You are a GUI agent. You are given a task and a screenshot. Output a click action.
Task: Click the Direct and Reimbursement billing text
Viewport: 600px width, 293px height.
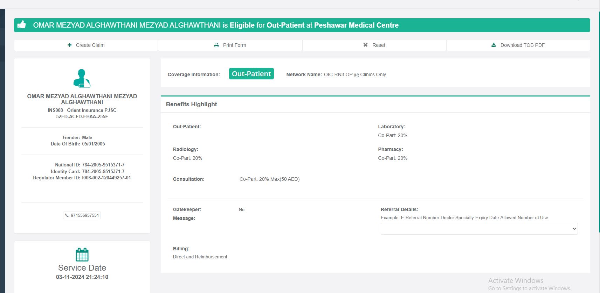point(200,257)
